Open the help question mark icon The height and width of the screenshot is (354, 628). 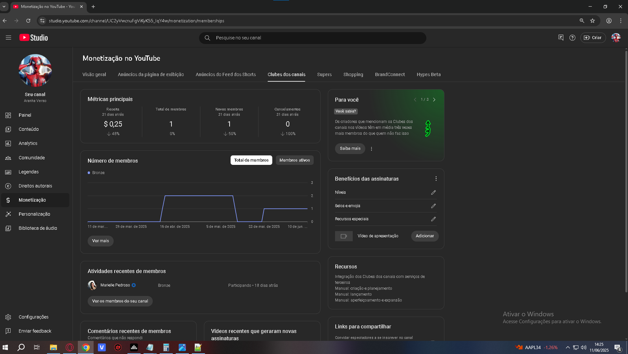[572, 38]
